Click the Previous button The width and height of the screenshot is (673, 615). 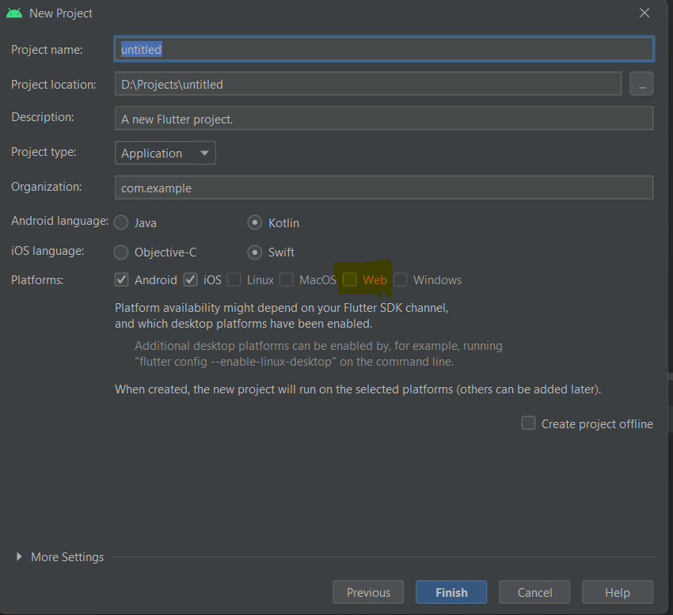(x=368, y=592)
